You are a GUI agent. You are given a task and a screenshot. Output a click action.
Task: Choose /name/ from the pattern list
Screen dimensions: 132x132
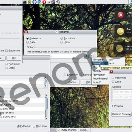[x=100, y=63]
